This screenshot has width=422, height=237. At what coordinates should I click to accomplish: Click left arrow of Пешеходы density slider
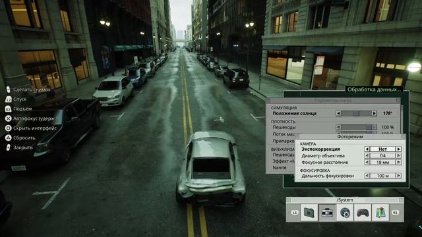[x=338, y=127]
